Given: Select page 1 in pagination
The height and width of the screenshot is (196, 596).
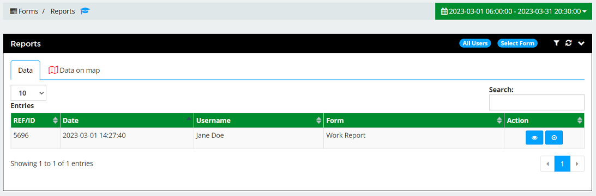Looking at the screenshot, I should pos(562,164).
